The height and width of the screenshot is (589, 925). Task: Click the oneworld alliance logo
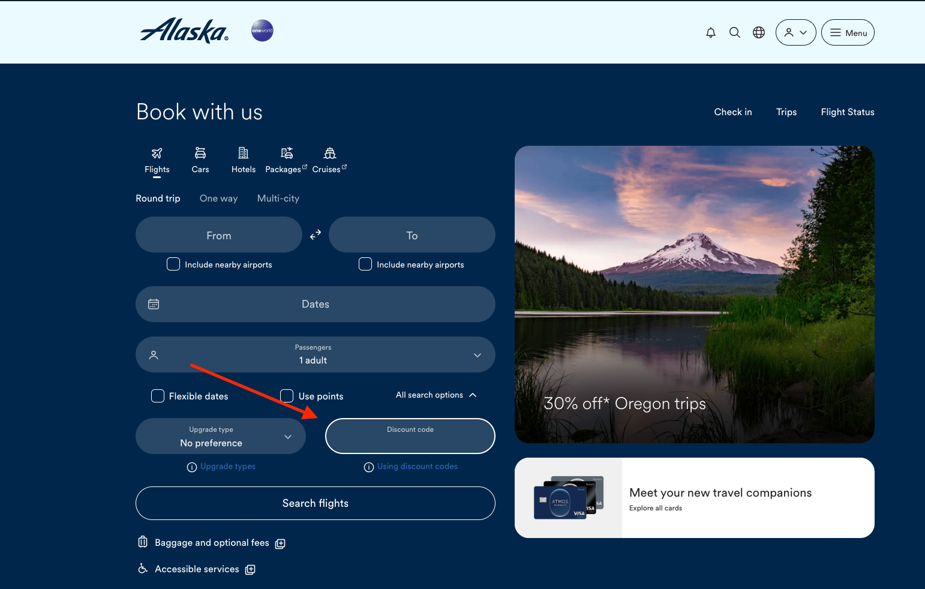pyautogui.click(x=262, y=31)
